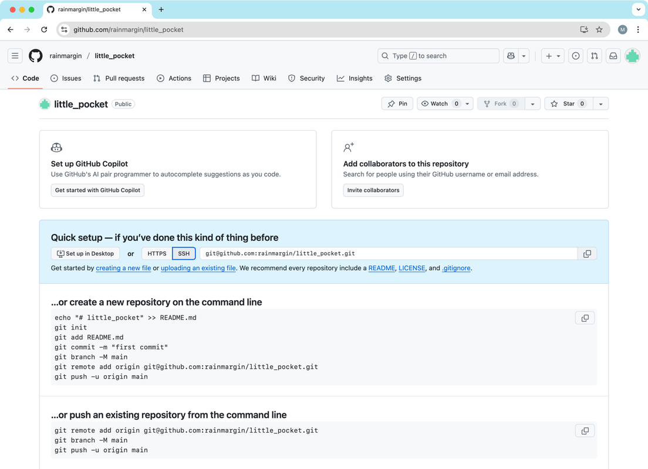Go to GitHub homepage via Octocat logo
Screen dimensions: 648x469
pyautogui.click(x=36, y=56)
